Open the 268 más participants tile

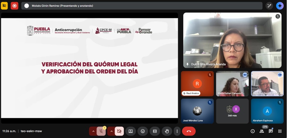pyautogui.click(x=232, y=111)
